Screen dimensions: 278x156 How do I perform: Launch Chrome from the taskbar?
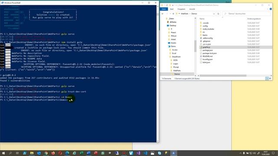[46, 153]
